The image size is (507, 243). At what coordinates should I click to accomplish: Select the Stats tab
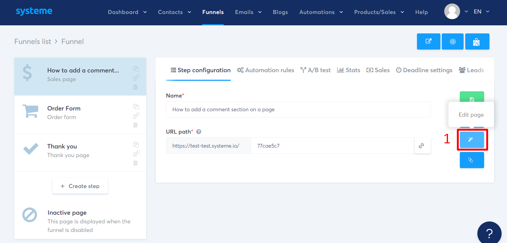[x=349, y=70]
